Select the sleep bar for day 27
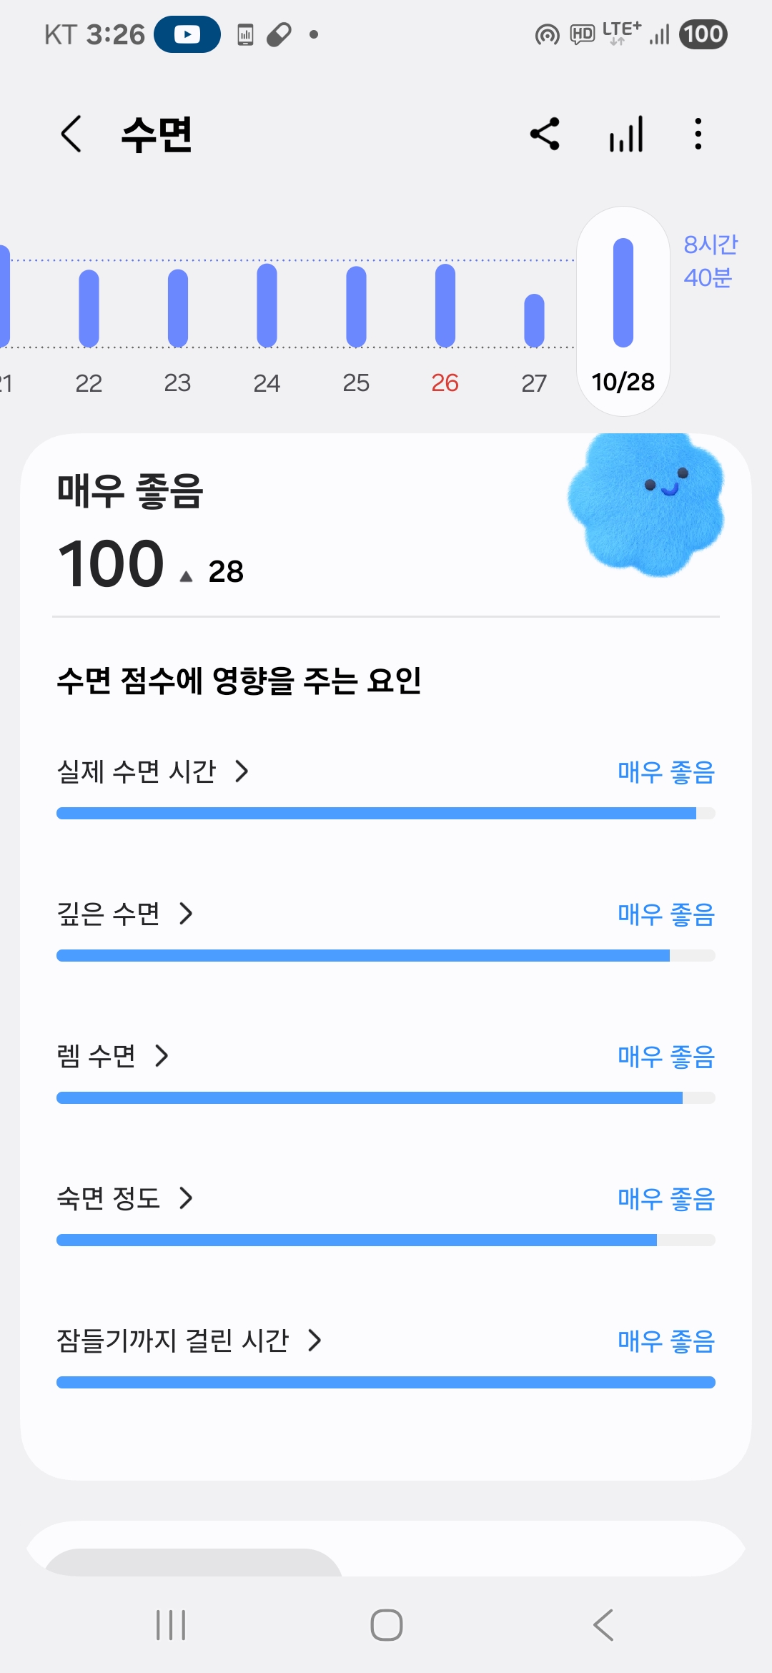The image size is (772, 1673). tap(534, 320)
